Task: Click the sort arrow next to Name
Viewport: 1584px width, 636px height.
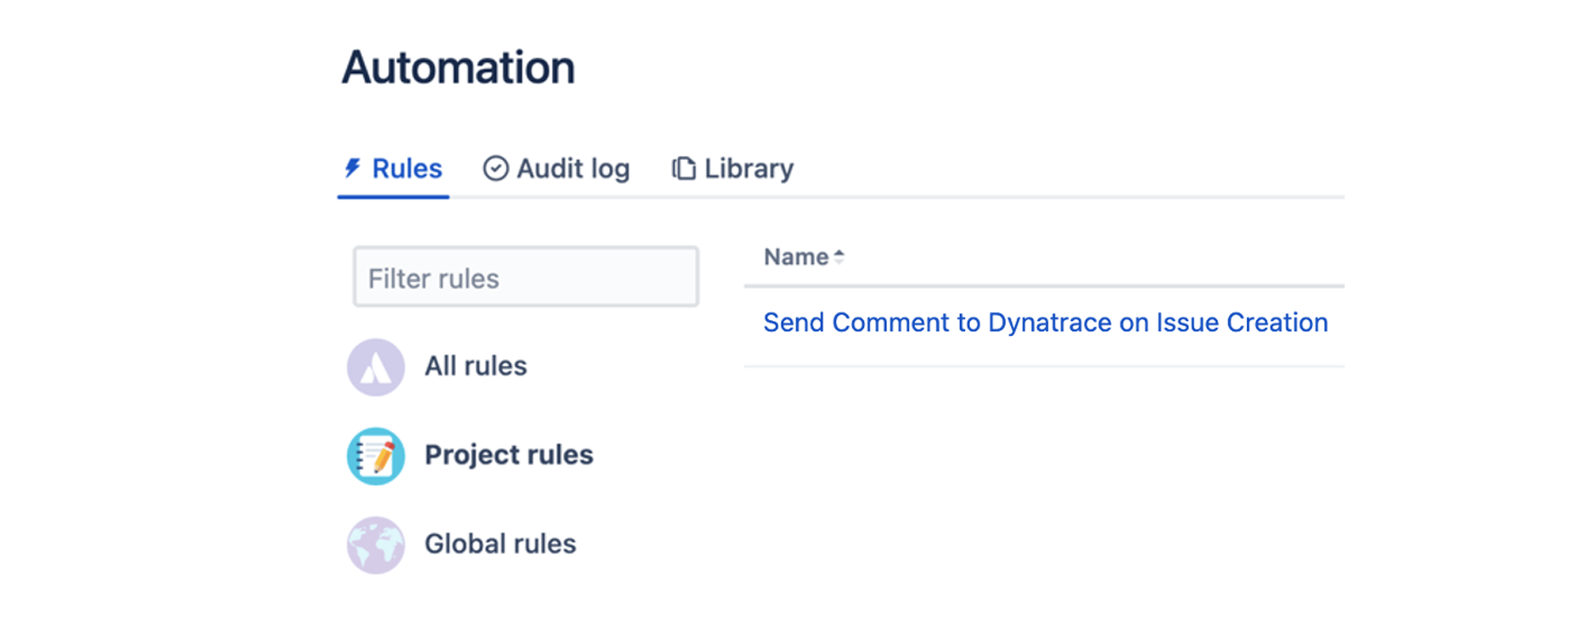Action: (840, 257)
